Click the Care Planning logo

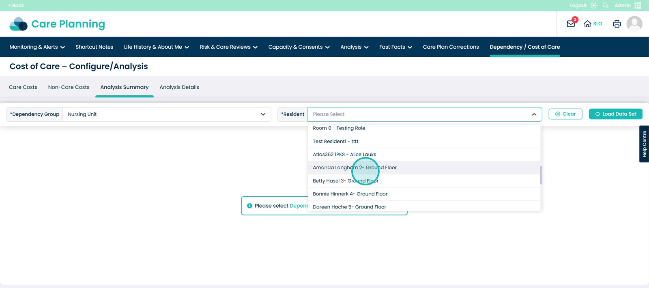(57, 24)
